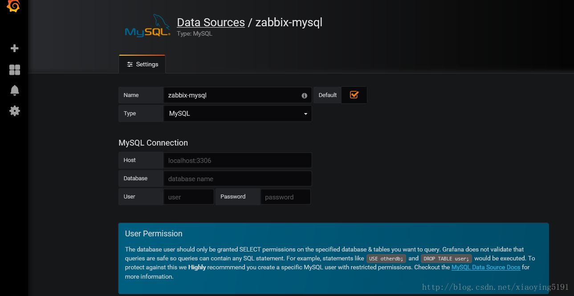Go to Data Sources breadcrumb link
The width and height of the screenshot is (574, 296).
[211, 22]
